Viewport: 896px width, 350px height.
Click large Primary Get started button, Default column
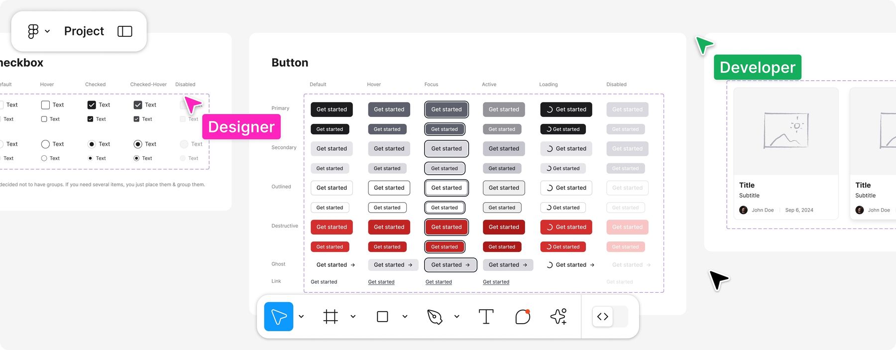coord(332,110)
